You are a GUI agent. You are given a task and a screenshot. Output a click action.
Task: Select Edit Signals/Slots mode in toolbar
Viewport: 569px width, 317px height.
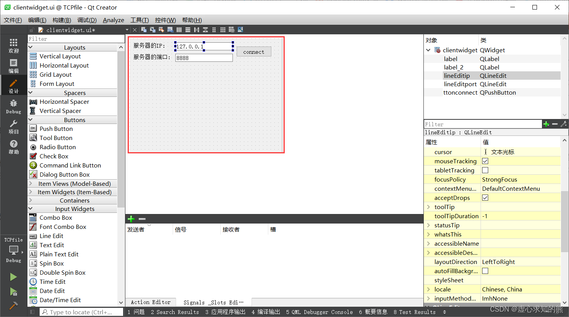(152, 30)
